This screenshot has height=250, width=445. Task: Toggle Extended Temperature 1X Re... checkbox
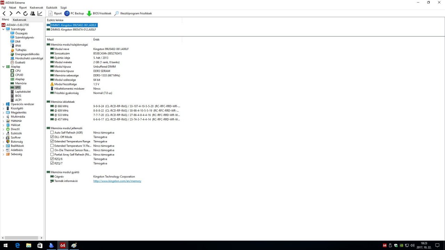point(52,146)
